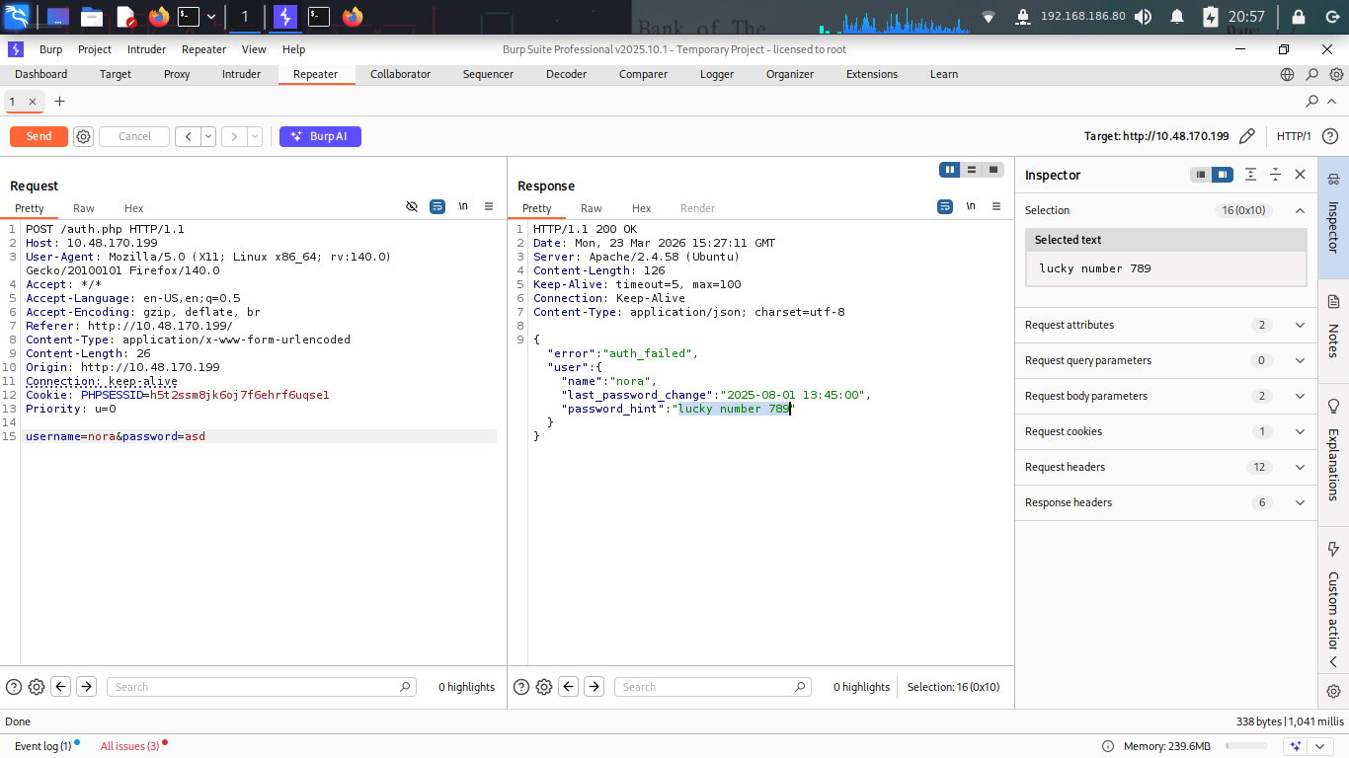Click the Burp AI button
This screenshot has height=758, width=1349.
pyautogui.click(x=320, y=137)
